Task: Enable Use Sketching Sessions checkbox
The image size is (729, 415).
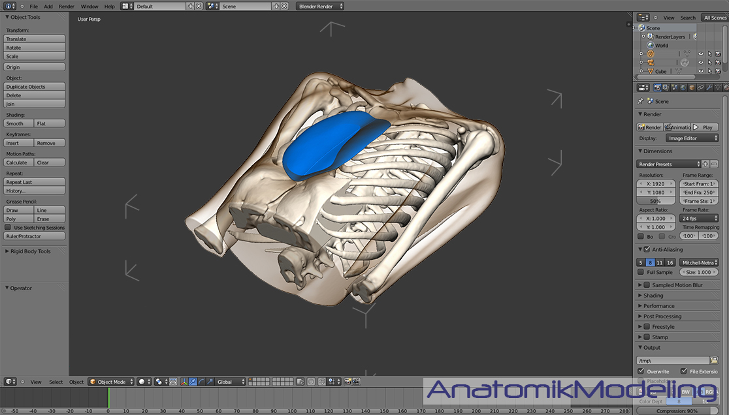Action: point(8,228)
